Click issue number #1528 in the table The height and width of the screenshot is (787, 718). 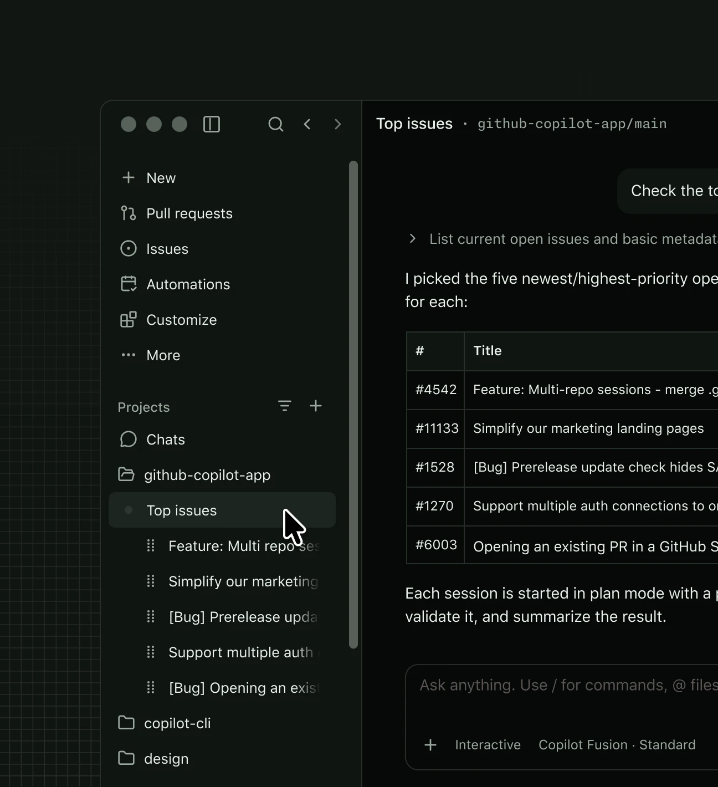[x=435, y=467]
